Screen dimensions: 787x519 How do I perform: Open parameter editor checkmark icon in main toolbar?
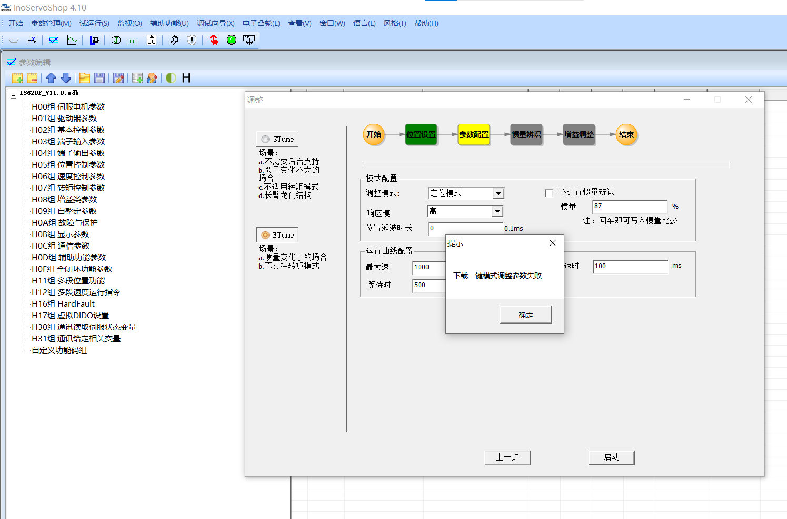click(54, 40)
